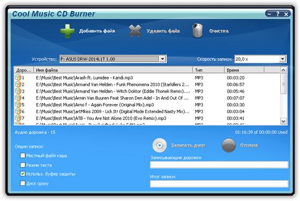Select track 1 disc icon in list
Screen dimensions: 300x201
click(18, 78)
